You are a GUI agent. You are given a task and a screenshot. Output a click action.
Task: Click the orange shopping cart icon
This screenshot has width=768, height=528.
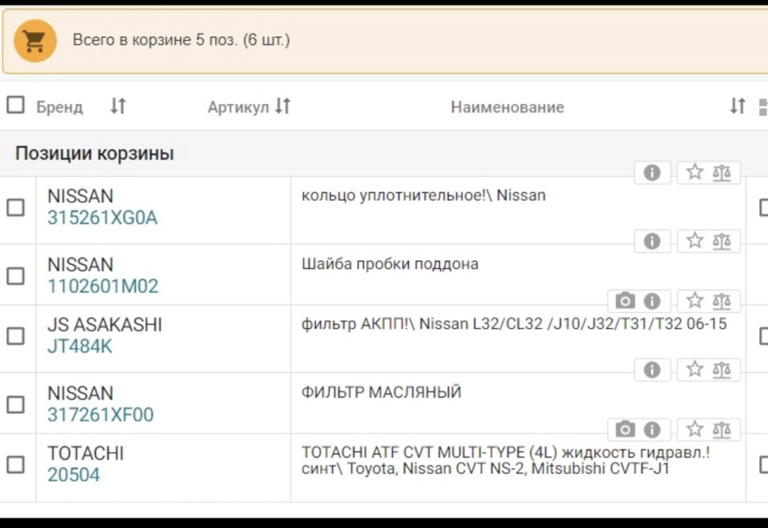coord(35,41)
